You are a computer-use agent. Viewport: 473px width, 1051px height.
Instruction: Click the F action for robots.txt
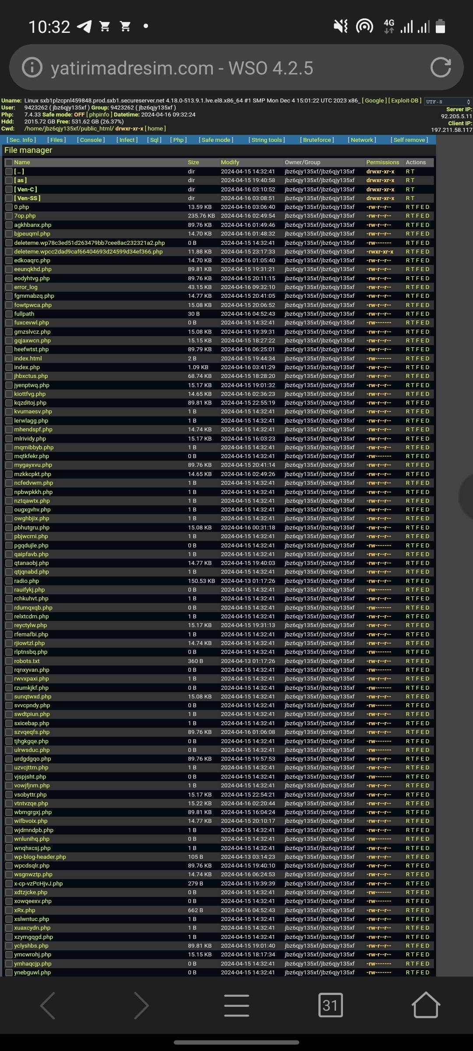(417, 661)
